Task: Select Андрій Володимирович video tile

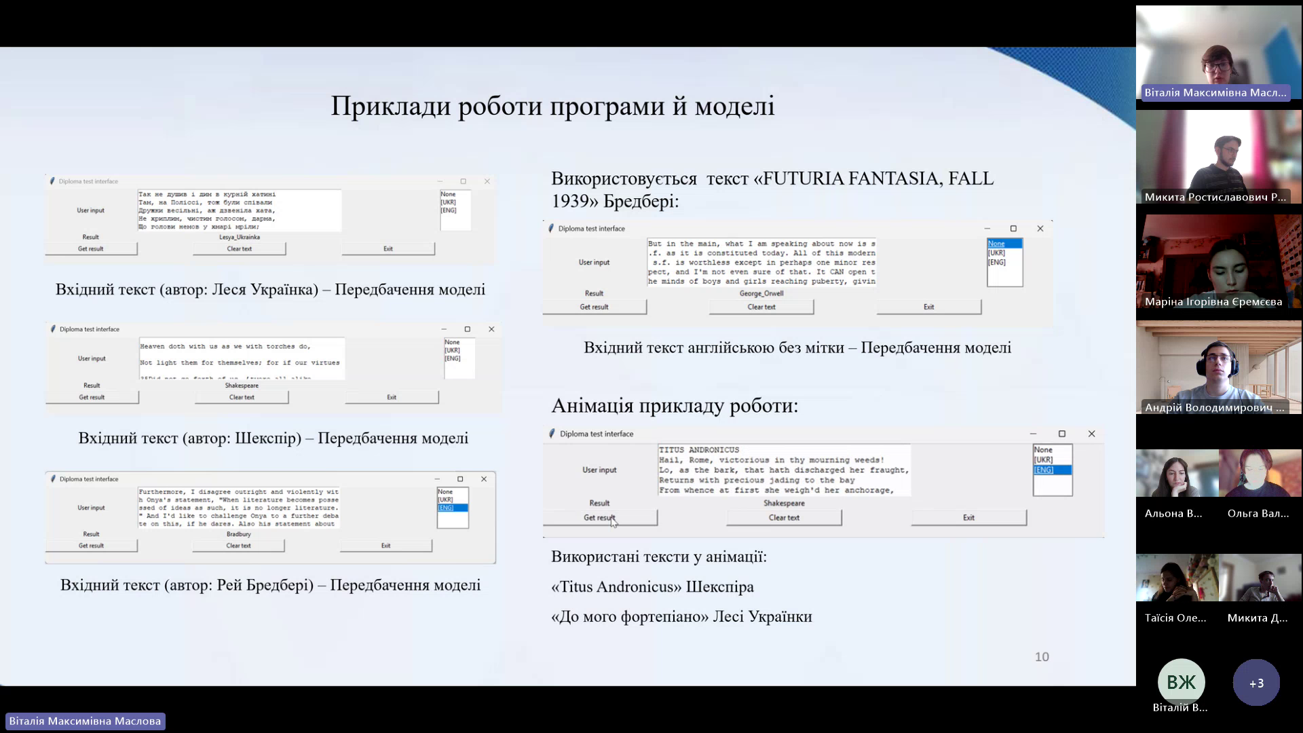Action: [x=1218, y=368]
